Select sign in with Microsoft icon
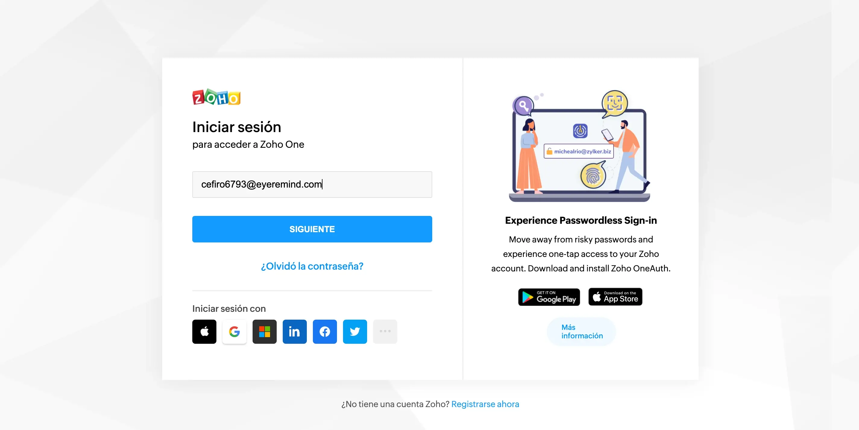Screen dimensions: 859x430 [265, 332]
